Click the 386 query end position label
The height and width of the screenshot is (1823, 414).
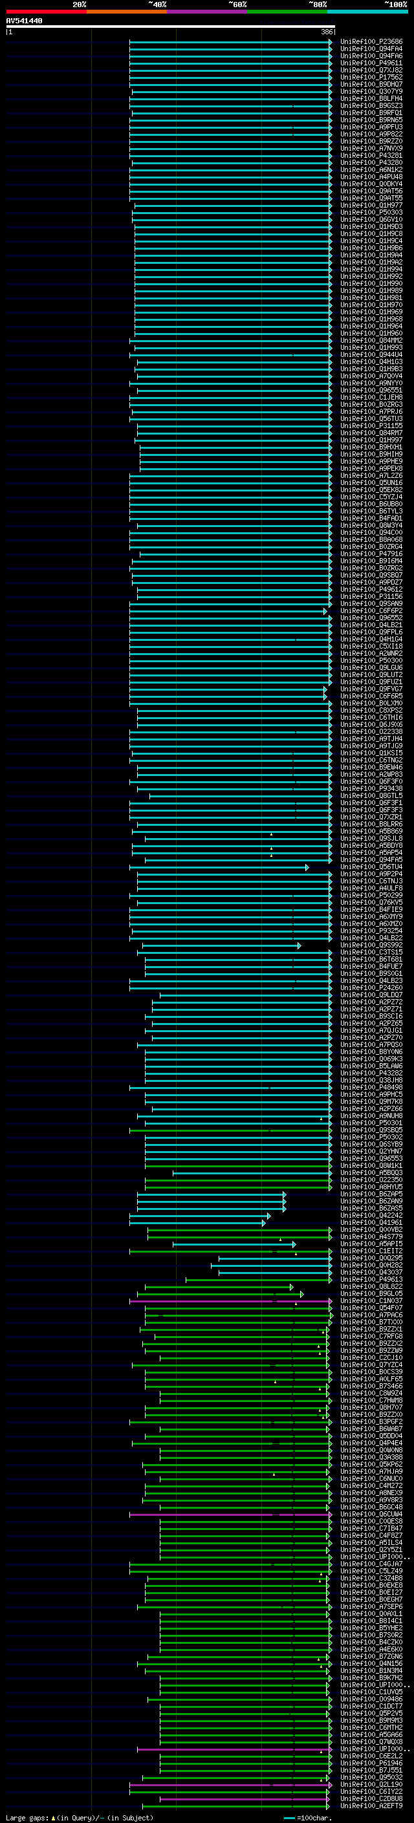327,32
